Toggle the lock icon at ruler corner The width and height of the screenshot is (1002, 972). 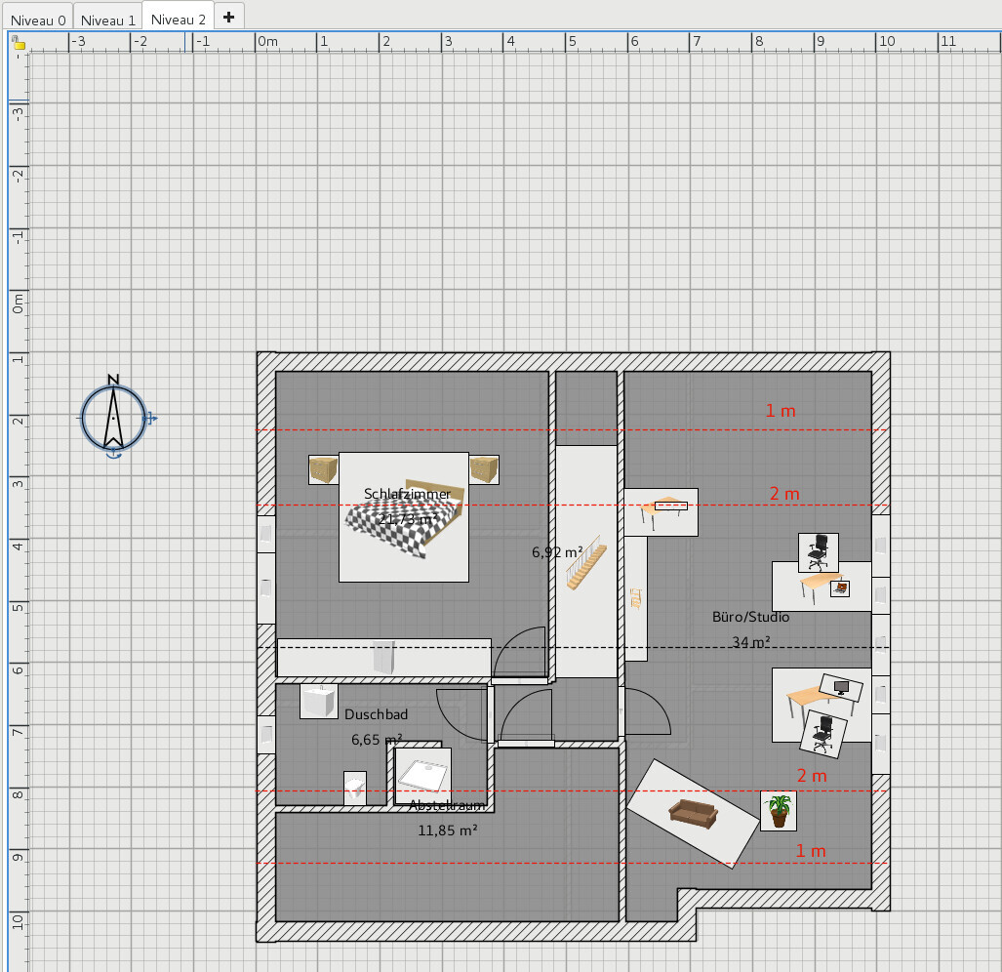(x=18, y=44)
